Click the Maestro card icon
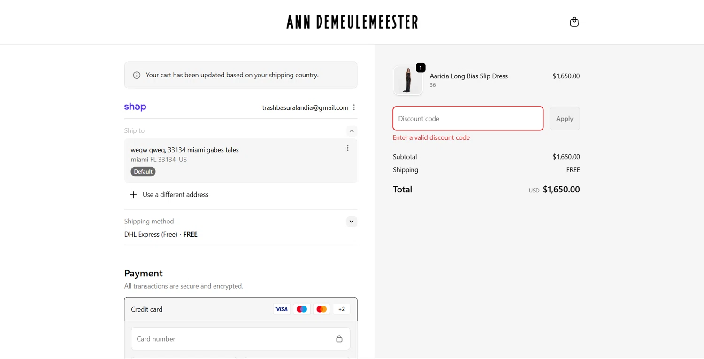This screenshot has width=704, height=359. [302, 309]
